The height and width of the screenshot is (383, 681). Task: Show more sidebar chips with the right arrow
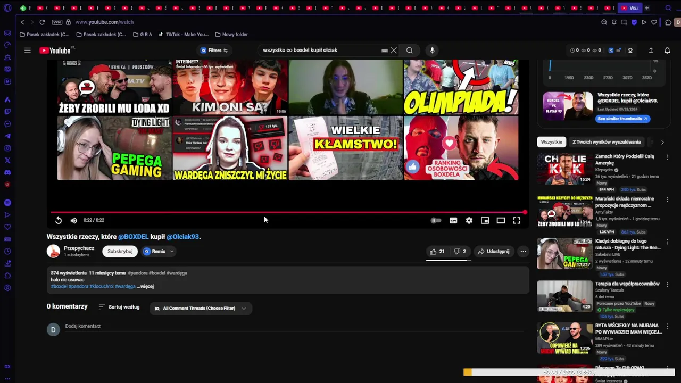pos(662,142)
